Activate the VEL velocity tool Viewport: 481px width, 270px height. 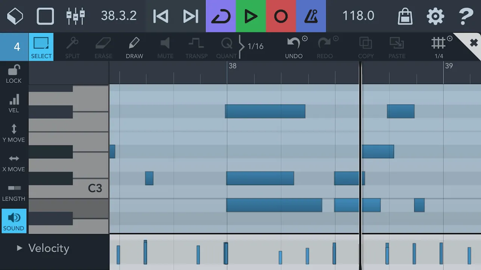[14, 103]
